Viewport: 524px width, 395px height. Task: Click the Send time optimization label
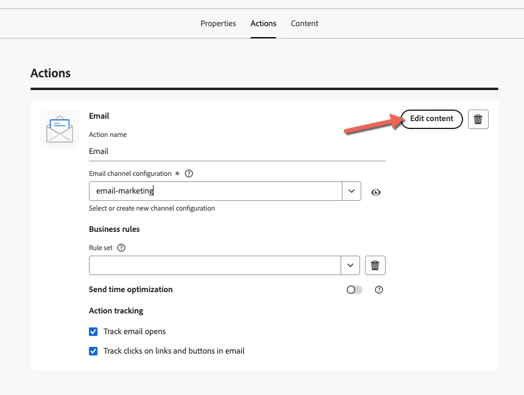[130, 290]
